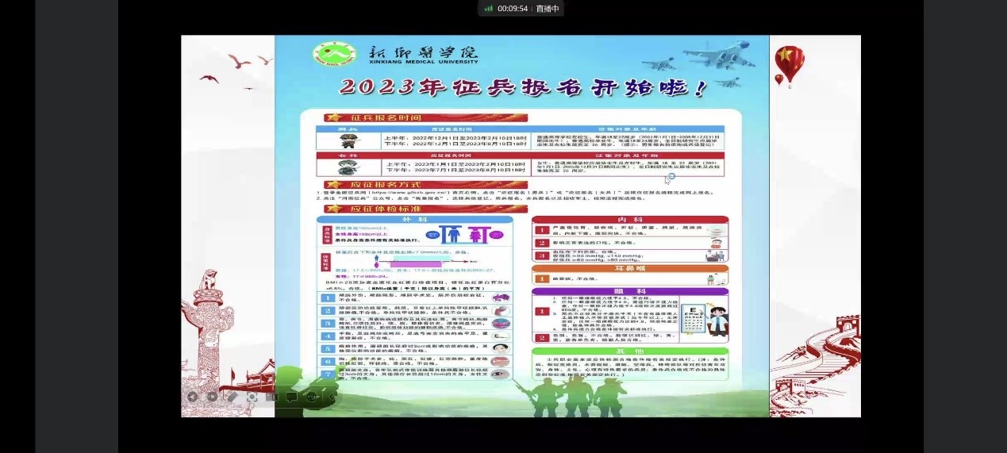Select the blue 外科 panel heading
1007x453 pixels.
coord(414,220)
